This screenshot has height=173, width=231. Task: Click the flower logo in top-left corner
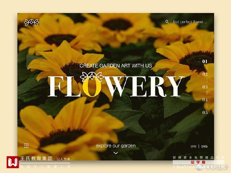(x=31, y=22)
